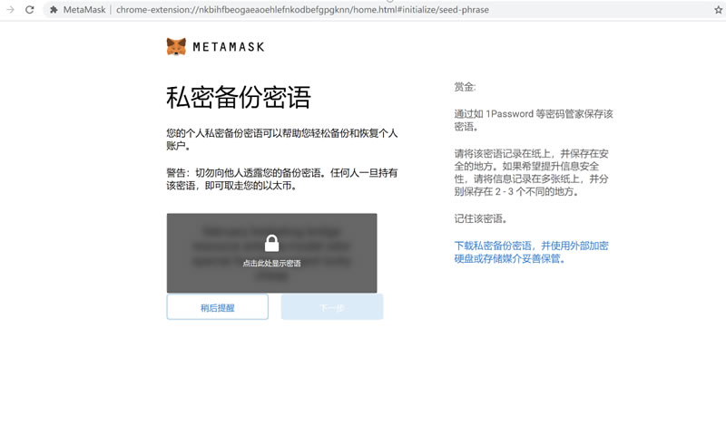This screenshot has width=726, height=434.
Task: Click the "私密备份密语" page heading
Action: click(x=239, y=97)
